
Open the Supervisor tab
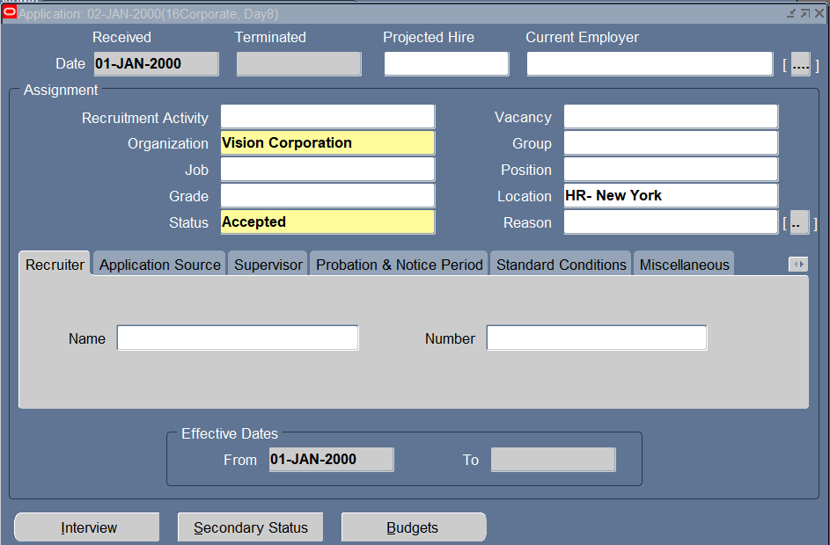point(268,265)
